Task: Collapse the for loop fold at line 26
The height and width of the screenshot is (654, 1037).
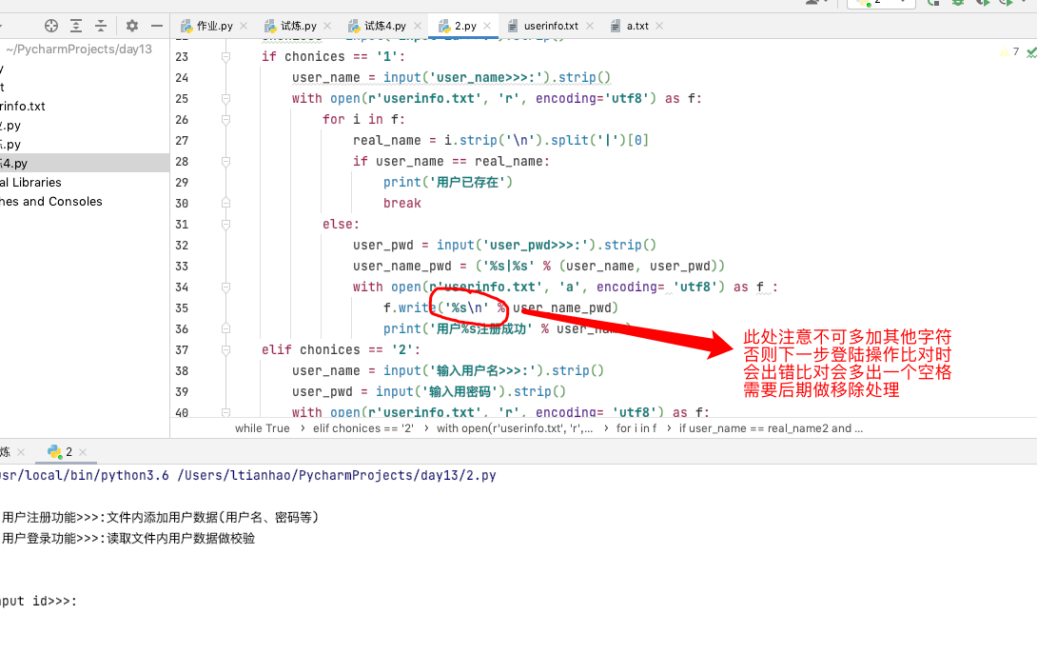Action: click(x=225, y=120)
